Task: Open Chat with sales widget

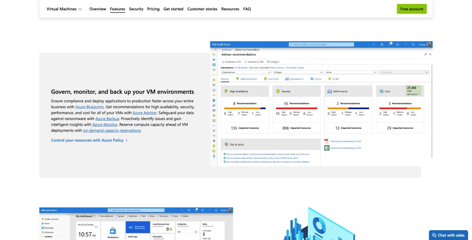Action: click(448, 235)
